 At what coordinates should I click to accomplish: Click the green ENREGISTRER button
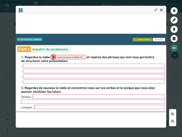coord(142,40)
